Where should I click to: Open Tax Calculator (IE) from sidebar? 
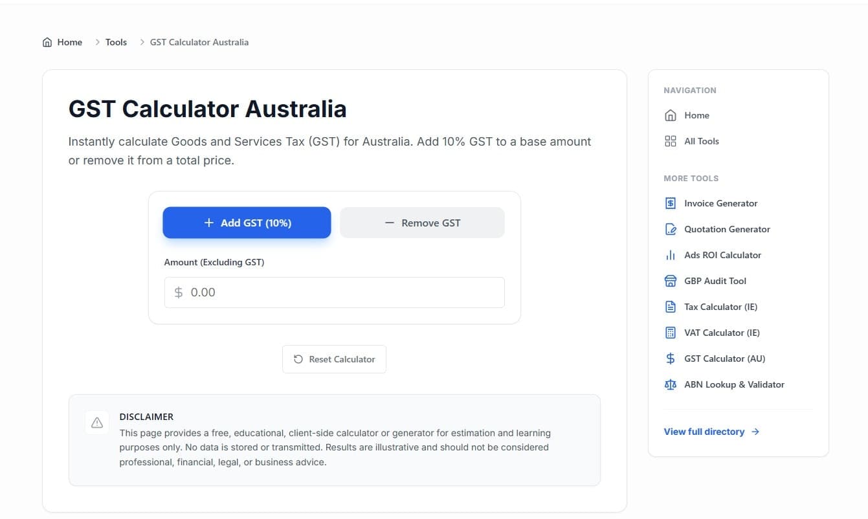pos(720,306)
